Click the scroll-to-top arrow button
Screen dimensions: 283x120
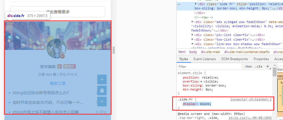pyautogui.click(x=102, y=79)
